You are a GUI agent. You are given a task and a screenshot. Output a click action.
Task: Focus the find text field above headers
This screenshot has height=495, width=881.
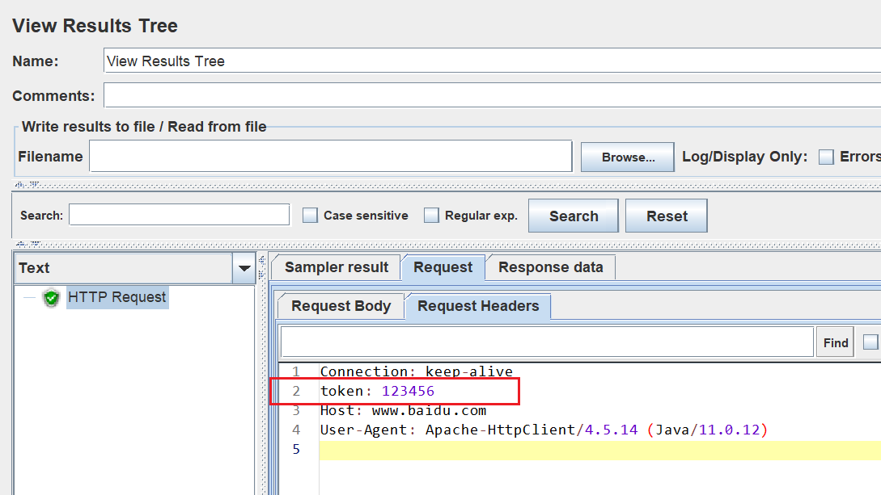pos(547,342)
